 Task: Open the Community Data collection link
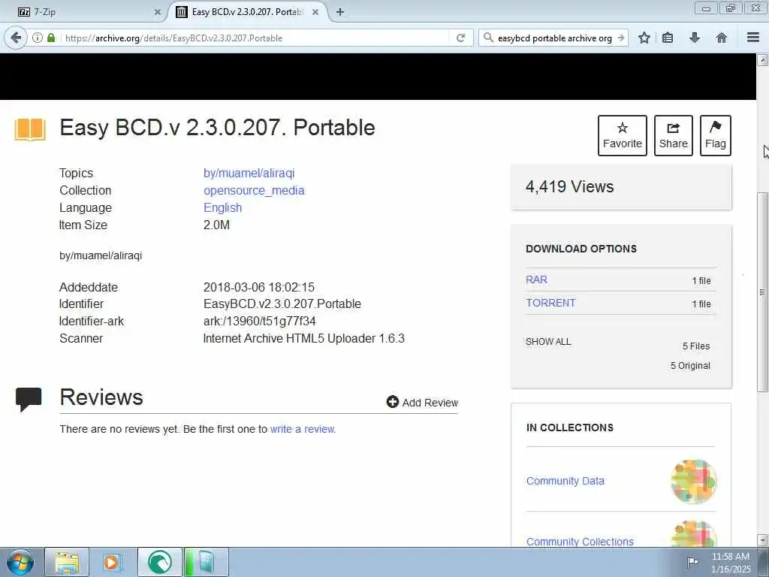[x=565, y=481]
